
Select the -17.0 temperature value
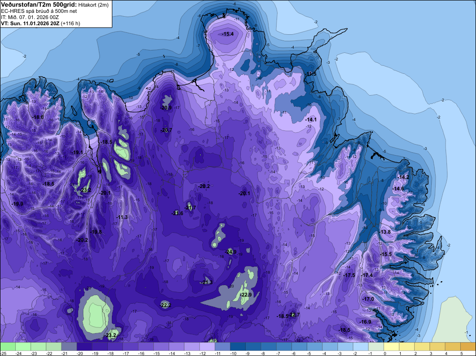(x=368, y=299)
